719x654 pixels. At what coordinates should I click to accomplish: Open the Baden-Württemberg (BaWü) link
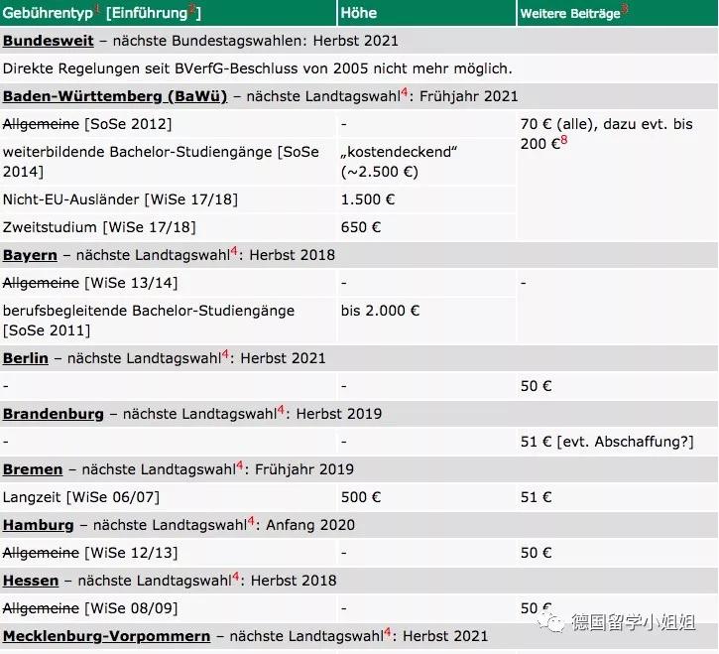tap(115, 96)
